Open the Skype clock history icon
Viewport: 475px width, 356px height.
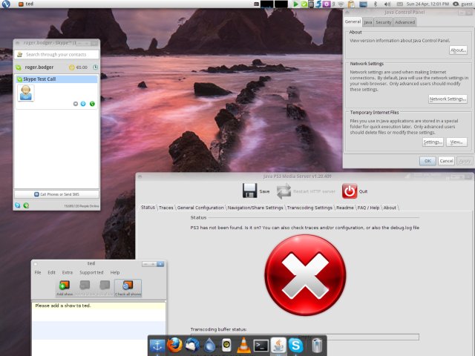pyautogui.click(x=95, y=67)
